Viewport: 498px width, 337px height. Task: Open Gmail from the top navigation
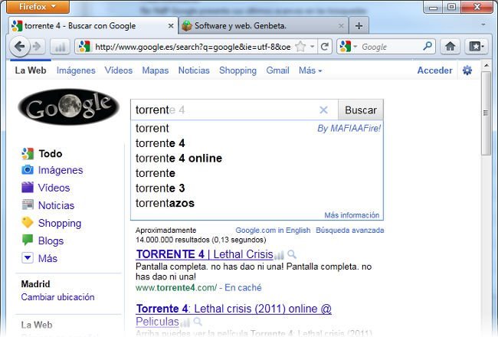pyautogui.click(x=277, y=70)
